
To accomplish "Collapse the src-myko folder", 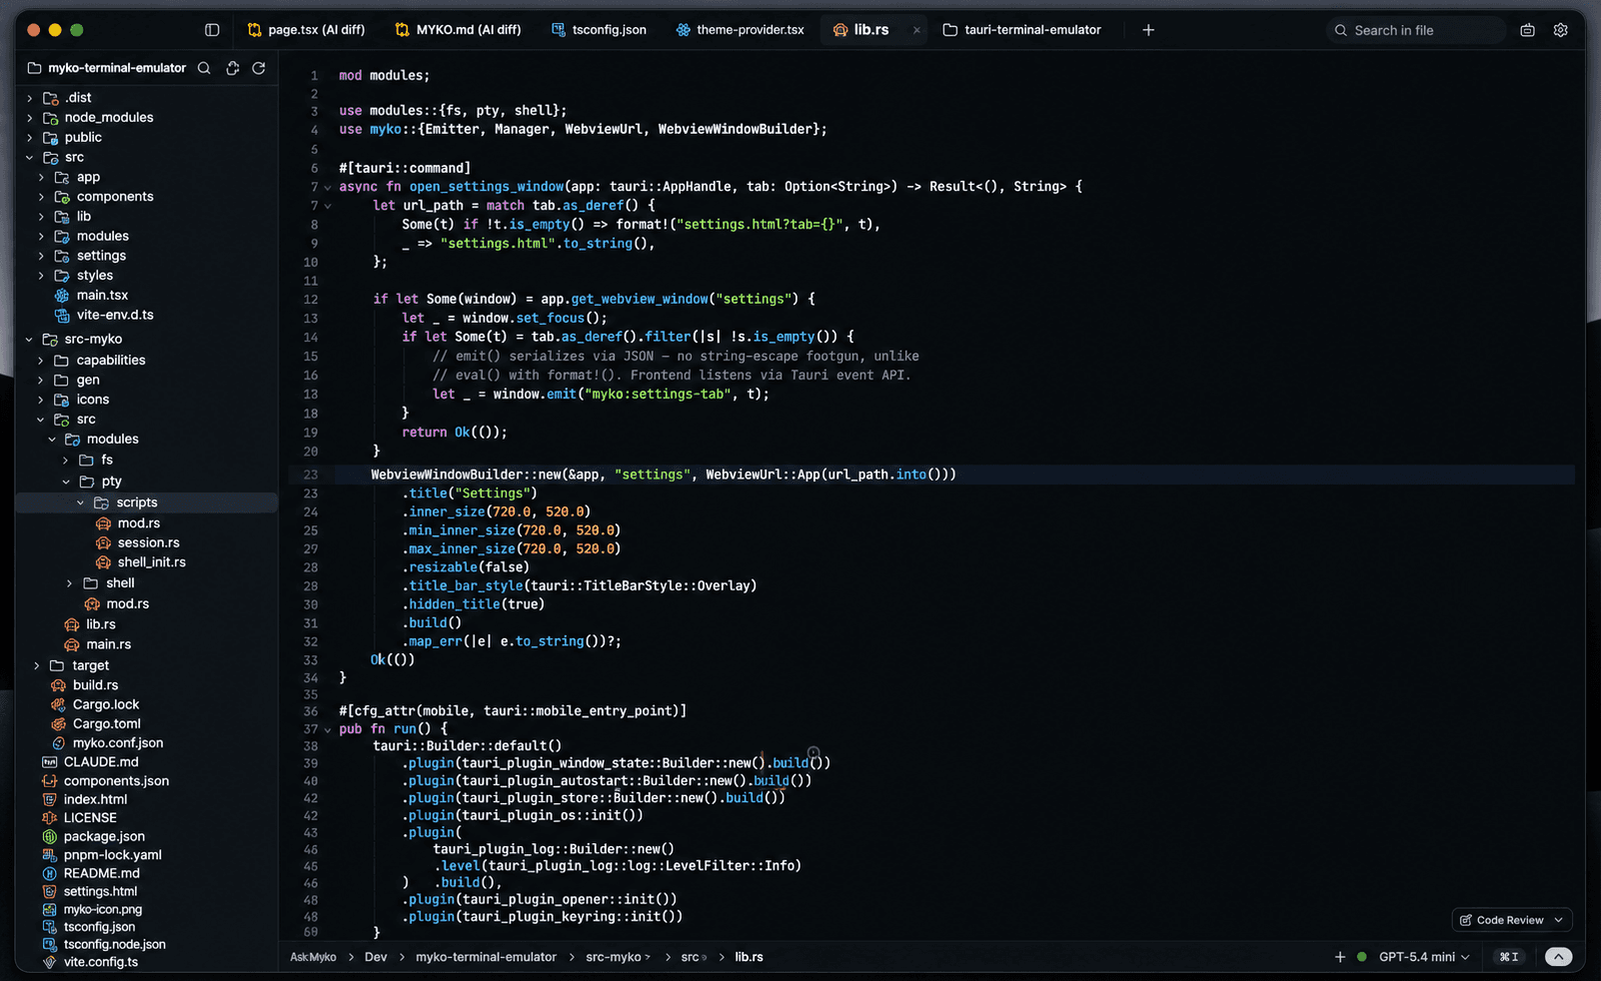I will coord(30,340).
